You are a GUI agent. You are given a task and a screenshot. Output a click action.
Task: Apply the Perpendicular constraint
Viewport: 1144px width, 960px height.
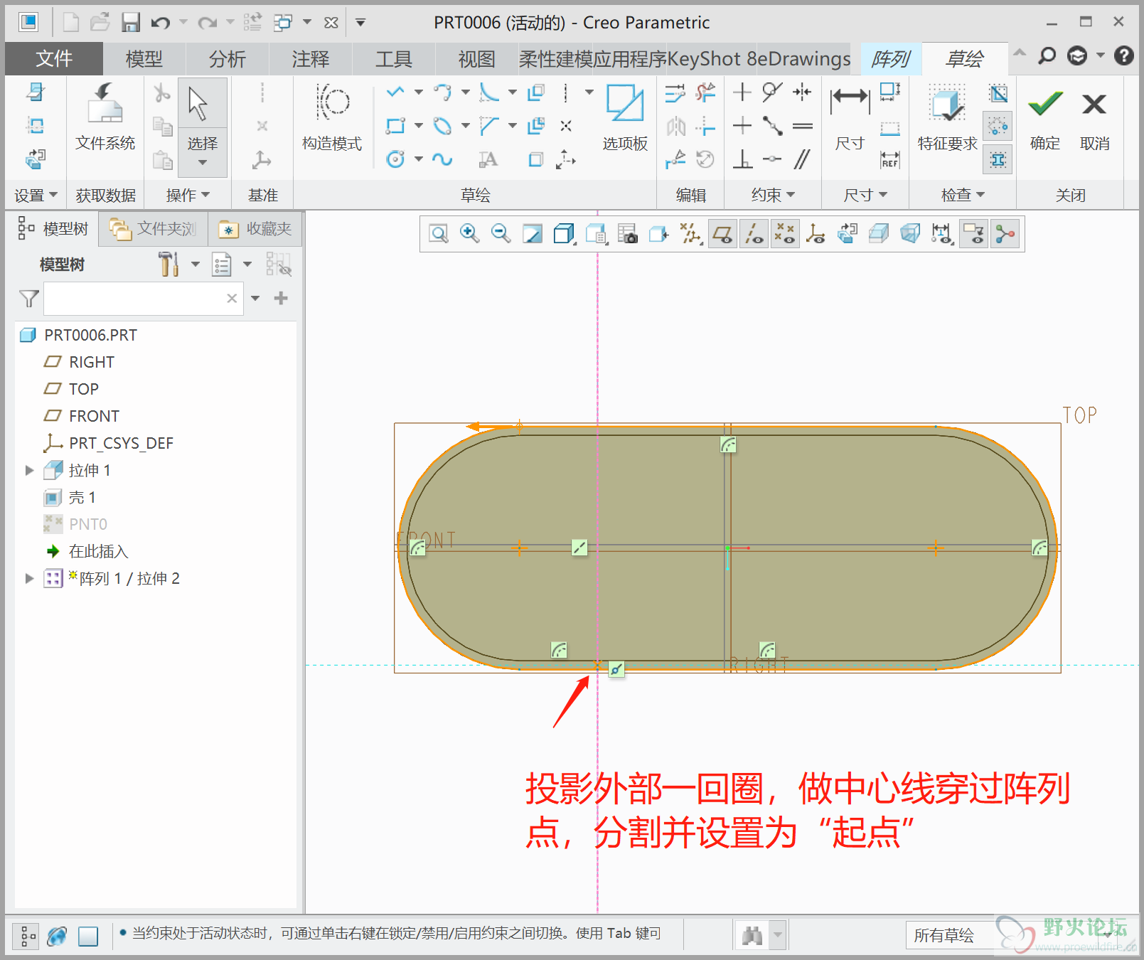coord(742,159)
